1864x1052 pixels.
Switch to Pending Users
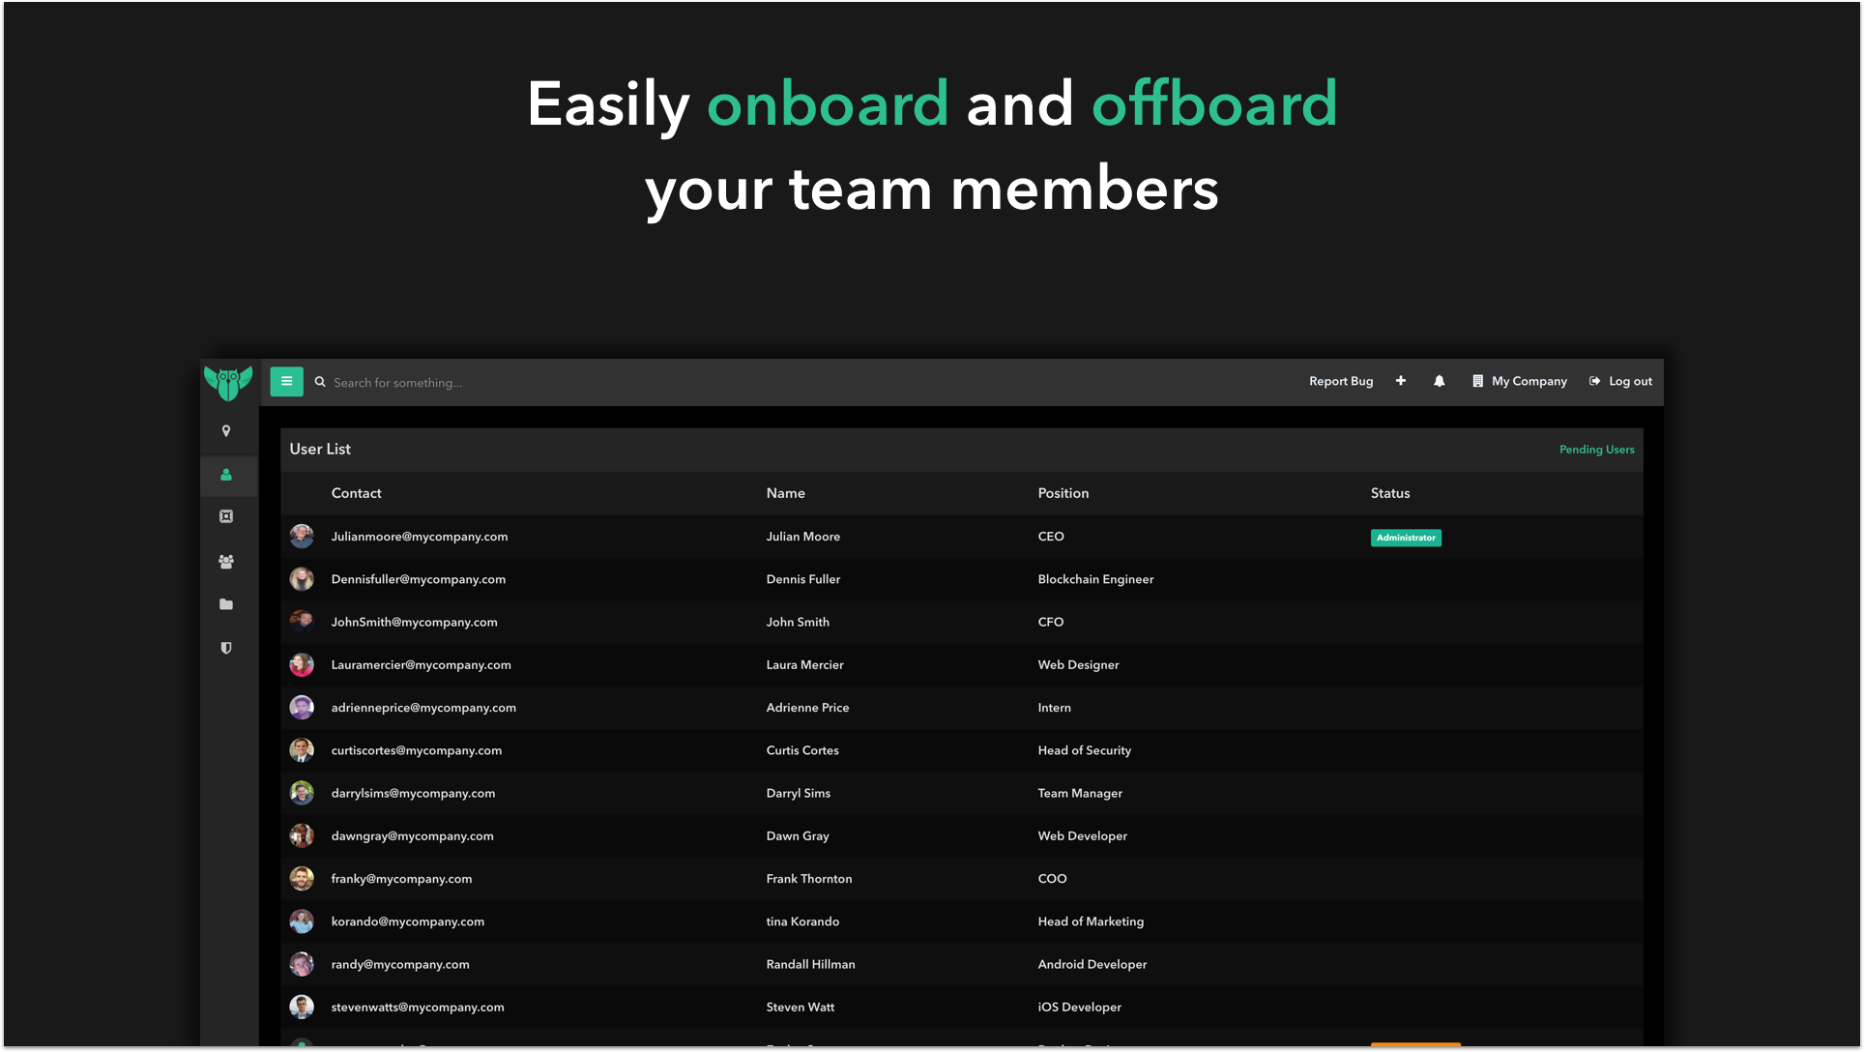pos(1596,449)
